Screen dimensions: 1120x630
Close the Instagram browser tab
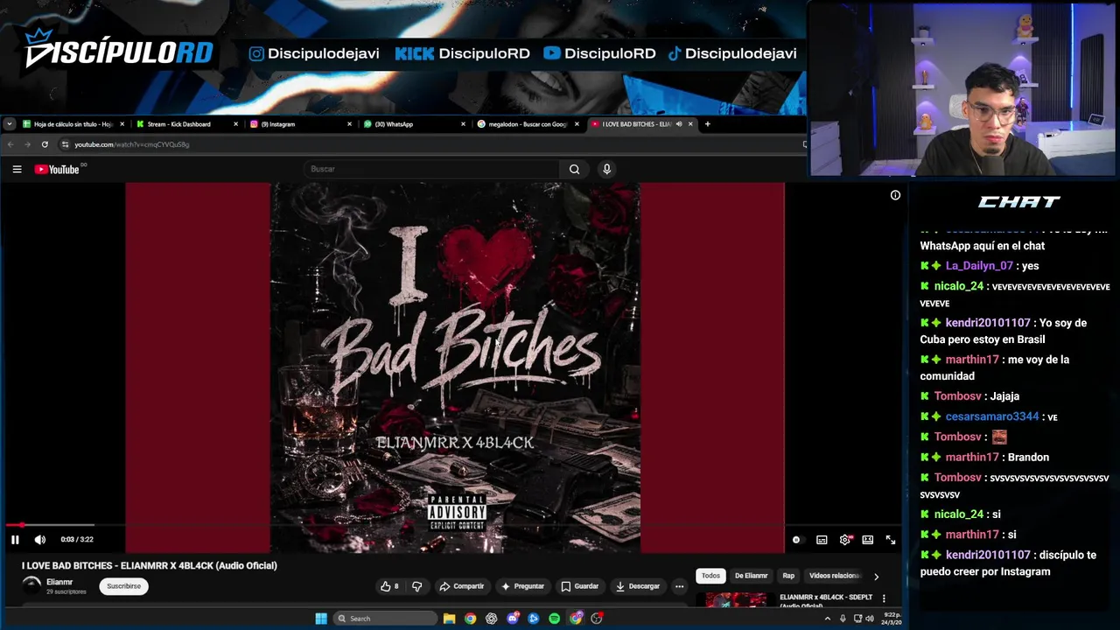pyautogui.click(x=349, y=124)
